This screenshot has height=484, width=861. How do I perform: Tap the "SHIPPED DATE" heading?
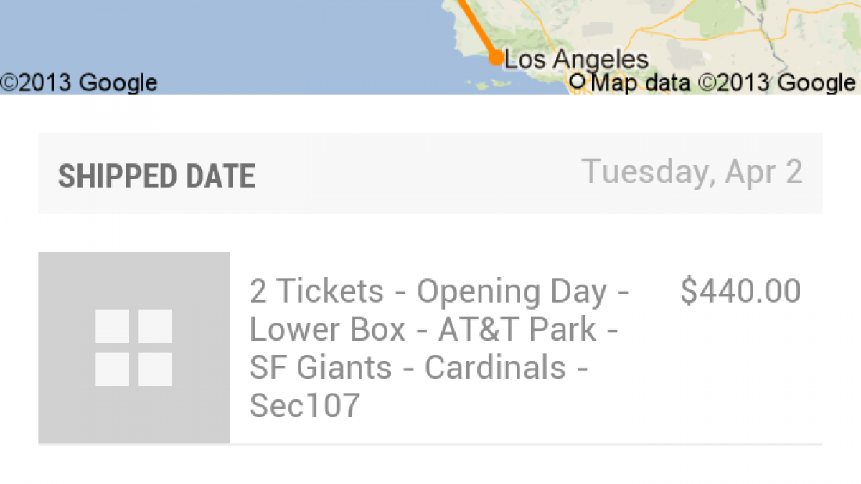pyautogui.click(x=156, y=176)
